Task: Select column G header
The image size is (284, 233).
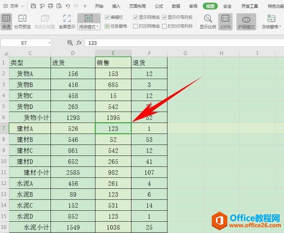Action: [185, 53]
